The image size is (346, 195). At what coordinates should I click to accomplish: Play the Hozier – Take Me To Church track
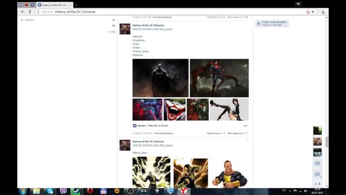pyautogui.click(x=135, y=126)
